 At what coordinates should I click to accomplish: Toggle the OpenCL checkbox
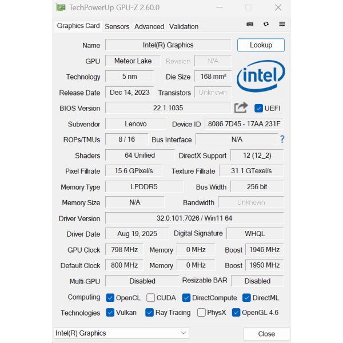click(110, 298)
